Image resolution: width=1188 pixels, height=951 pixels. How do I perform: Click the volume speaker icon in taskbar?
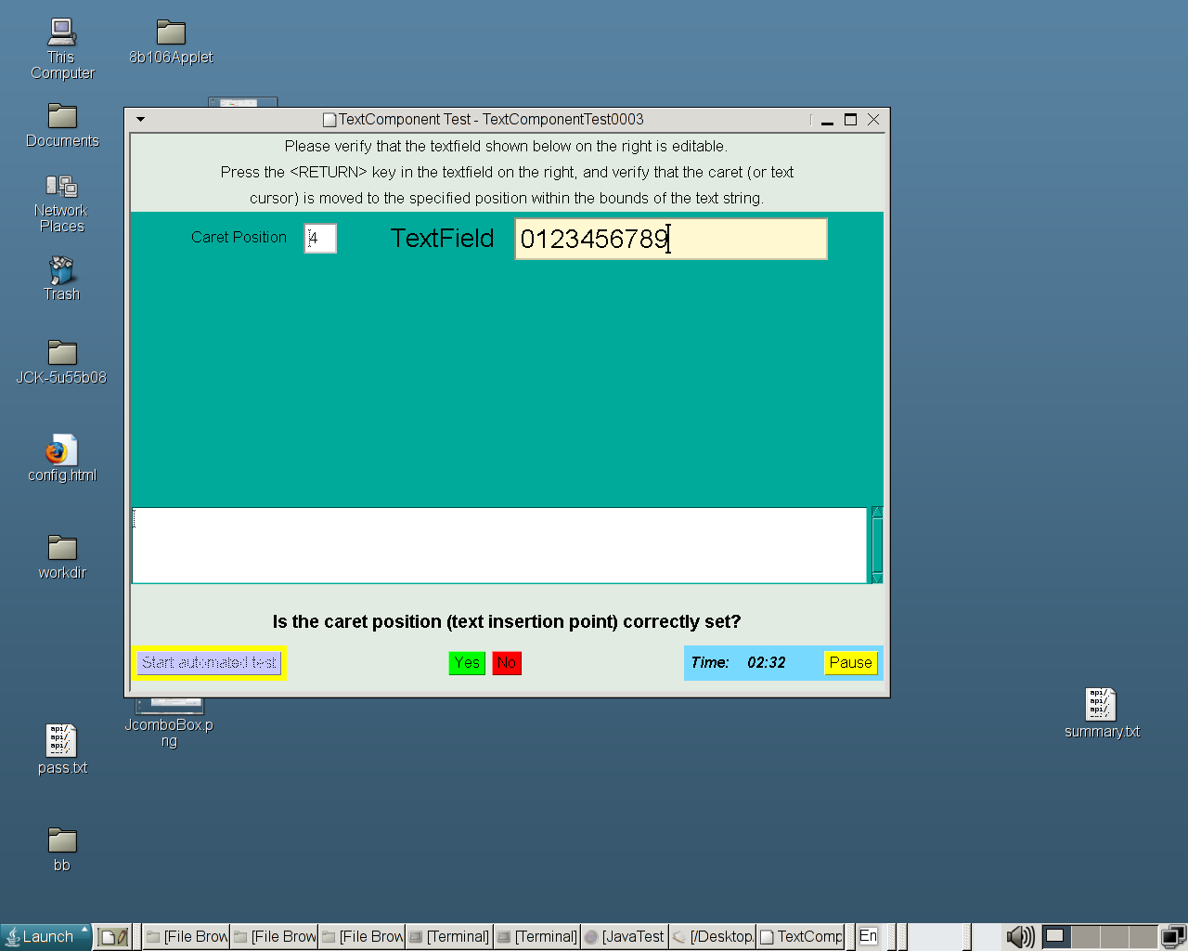[1019, 936]
